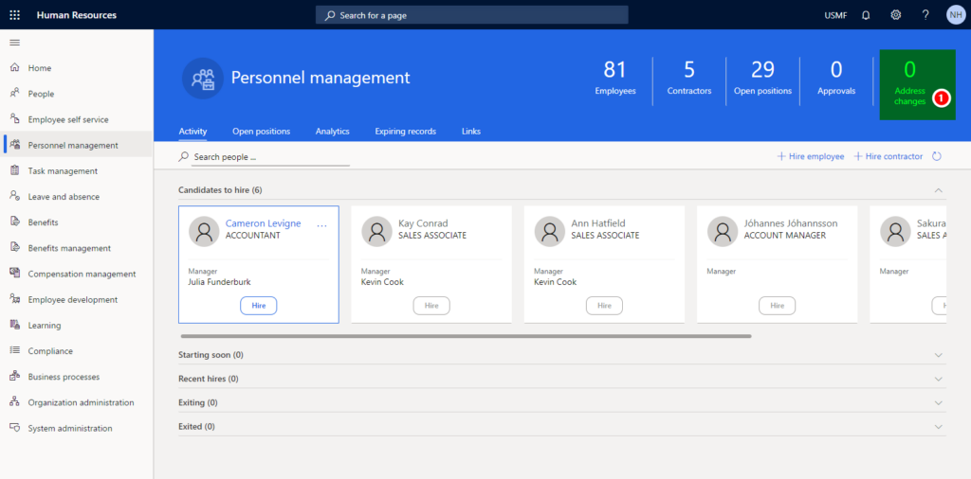The height and width of the screenshot is (479, 971).
Task: Click the Organization administration icon
Action: pyautogui.click(x=15, y=402)
